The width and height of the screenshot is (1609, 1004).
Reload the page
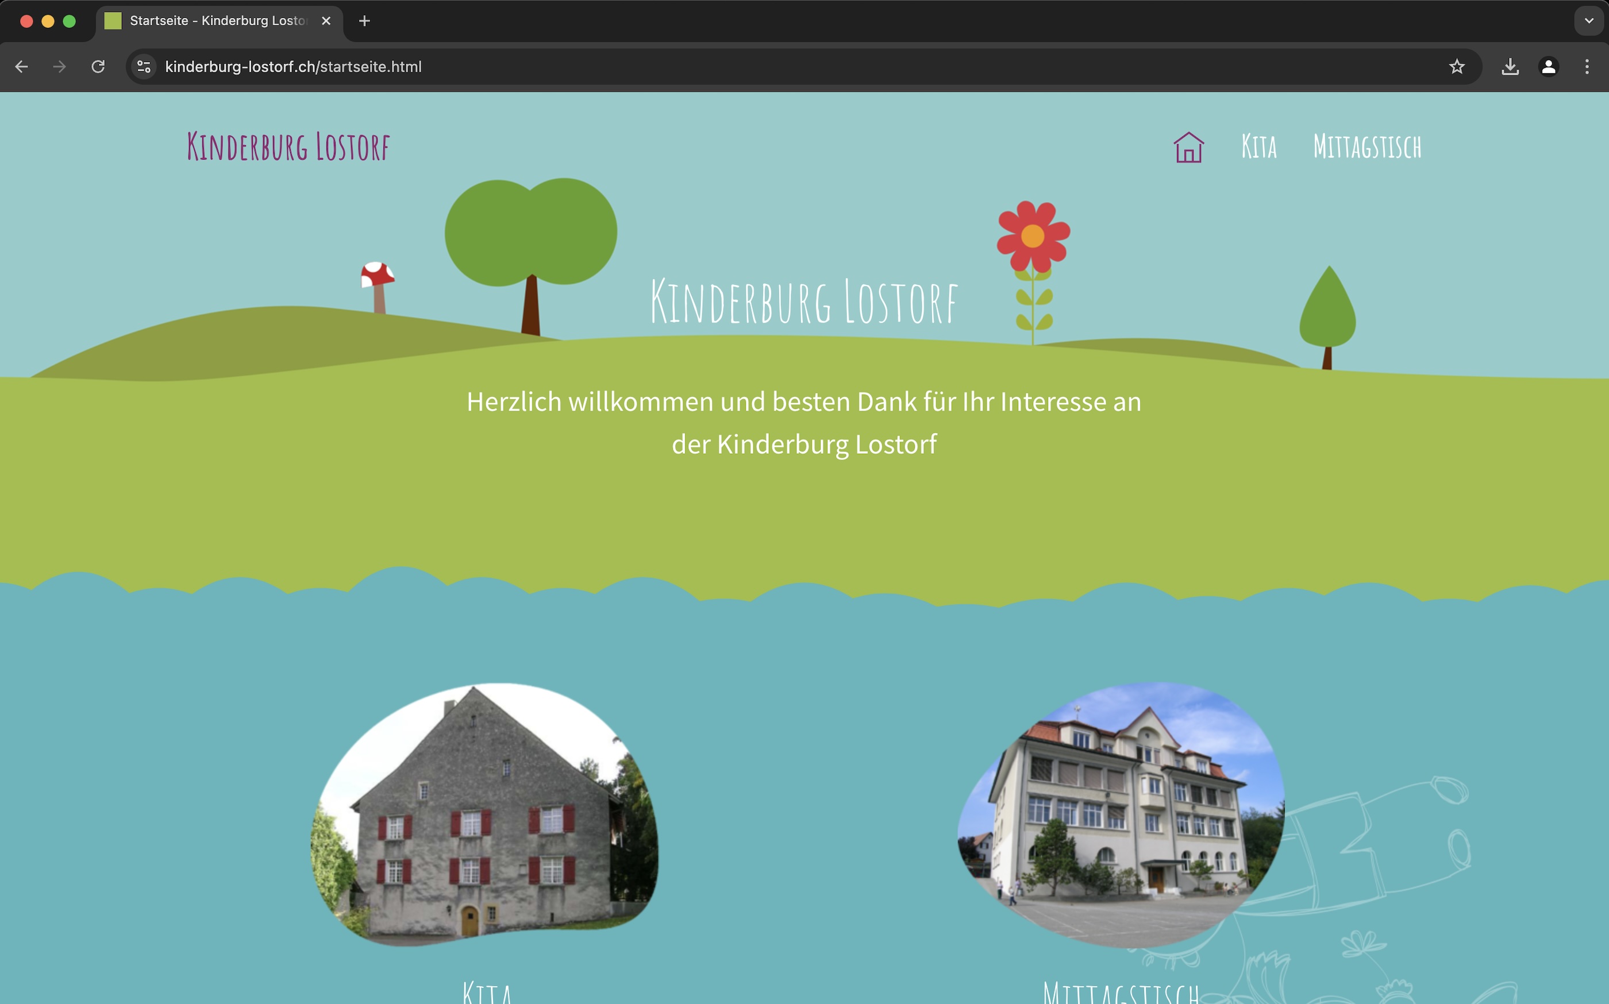[98, 67]
